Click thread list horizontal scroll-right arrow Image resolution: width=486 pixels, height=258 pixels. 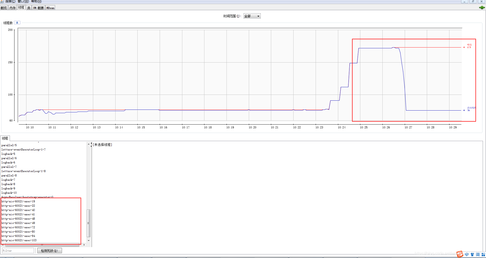click(84, 245)
